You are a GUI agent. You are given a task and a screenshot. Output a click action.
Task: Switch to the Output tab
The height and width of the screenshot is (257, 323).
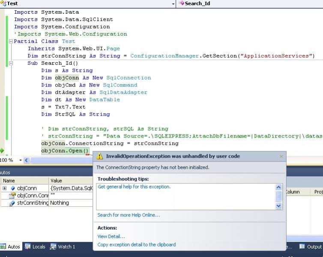311,246
